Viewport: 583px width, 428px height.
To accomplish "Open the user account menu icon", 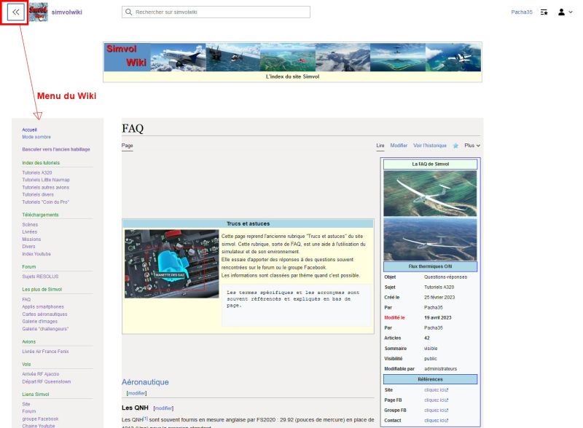I will click(565, 12).
